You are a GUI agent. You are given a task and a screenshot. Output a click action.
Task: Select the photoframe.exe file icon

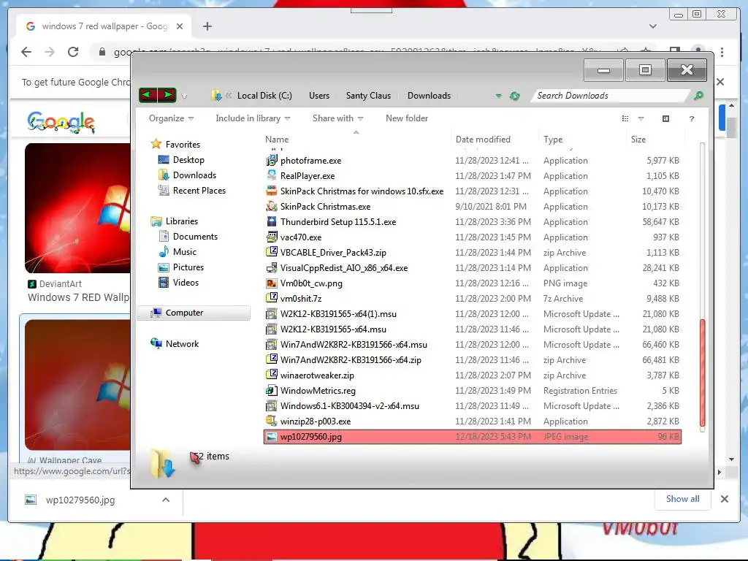click(272, 160)
